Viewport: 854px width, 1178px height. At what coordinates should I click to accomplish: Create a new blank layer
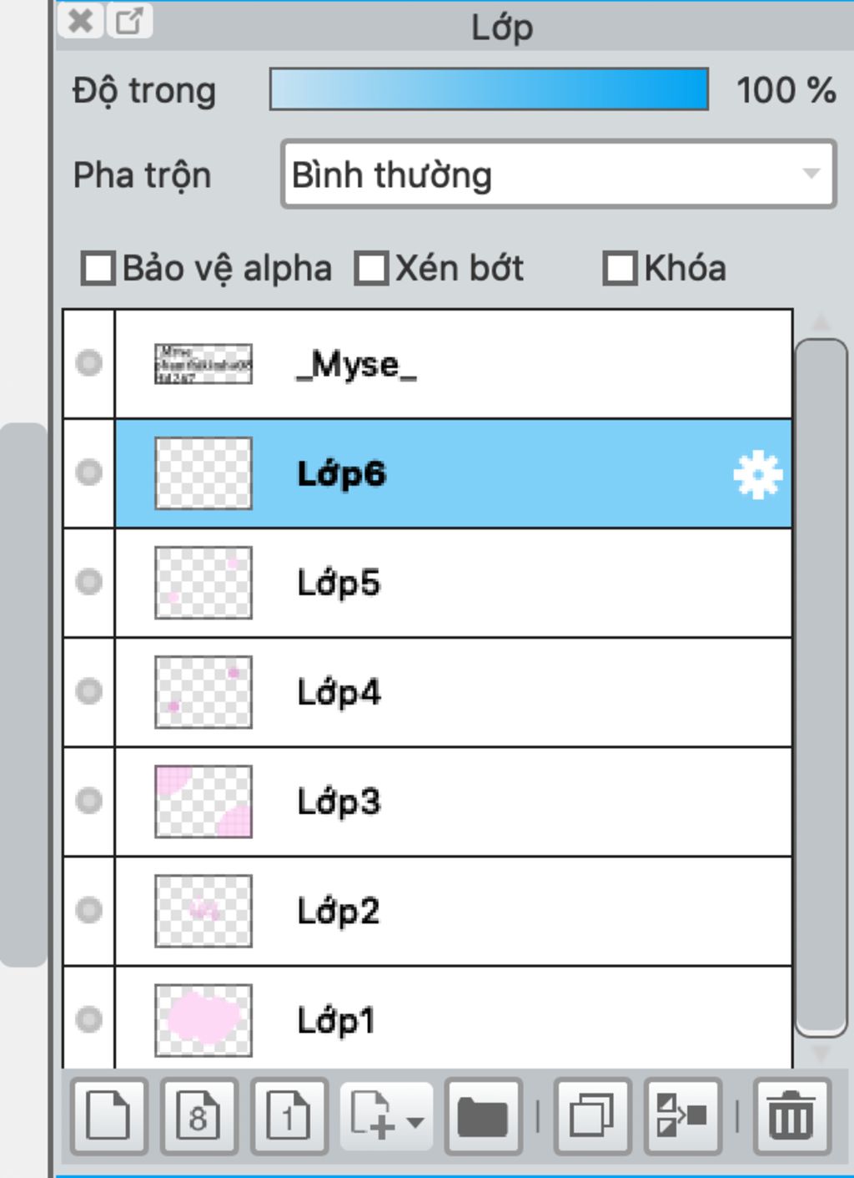pyautogui.click(x=109, y=1116)
